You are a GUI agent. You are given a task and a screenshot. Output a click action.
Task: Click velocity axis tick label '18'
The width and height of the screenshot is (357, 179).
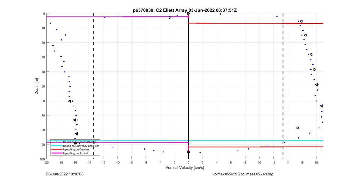[317, 163]
